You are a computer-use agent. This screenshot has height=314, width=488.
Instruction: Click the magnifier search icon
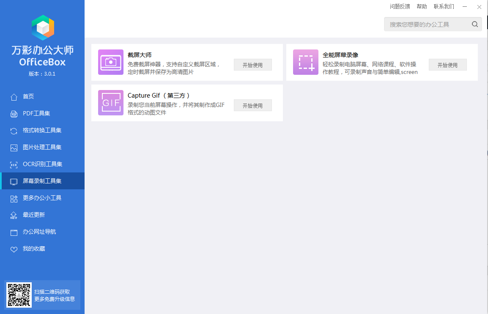click(x=475, y=25)
